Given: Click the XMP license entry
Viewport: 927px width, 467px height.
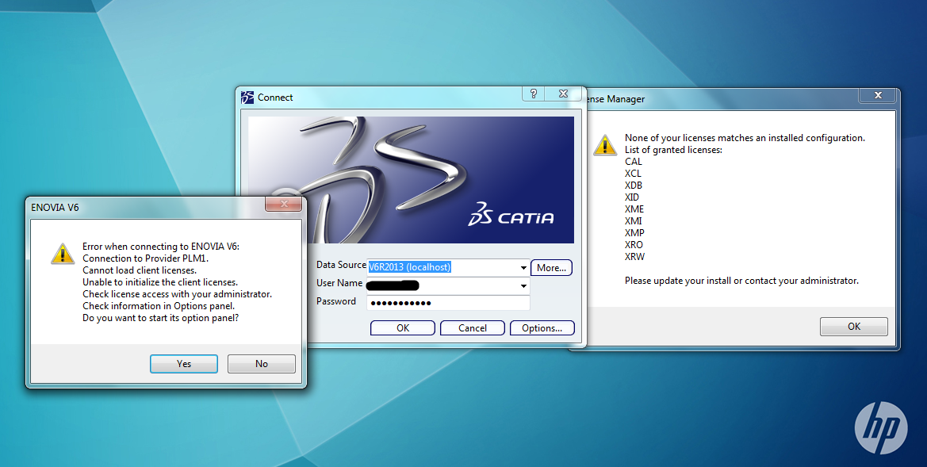Looking at the screenshot, I should pos(634,232).
